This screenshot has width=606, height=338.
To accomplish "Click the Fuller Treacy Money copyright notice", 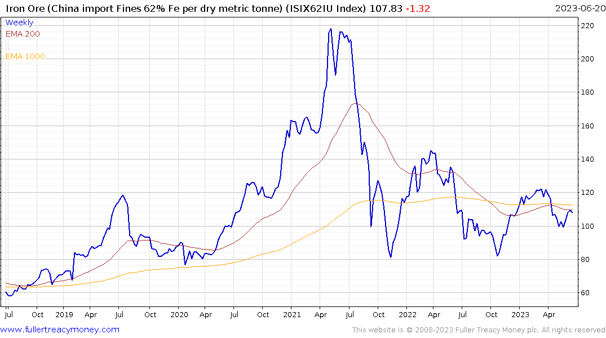I will point(479,330).
